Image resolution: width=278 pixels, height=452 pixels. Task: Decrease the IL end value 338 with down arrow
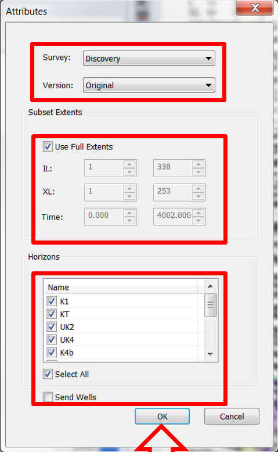tap(198, 172)
